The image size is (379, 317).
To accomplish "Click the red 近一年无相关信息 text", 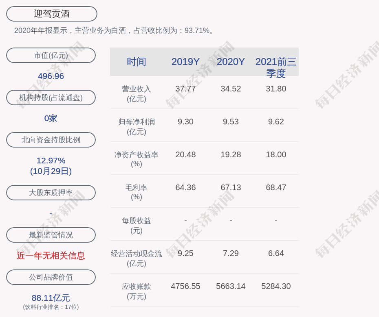I will [51, 256].
